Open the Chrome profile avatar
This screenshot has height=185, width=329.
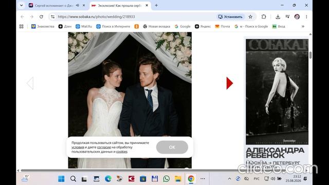(x=297, y=16)
